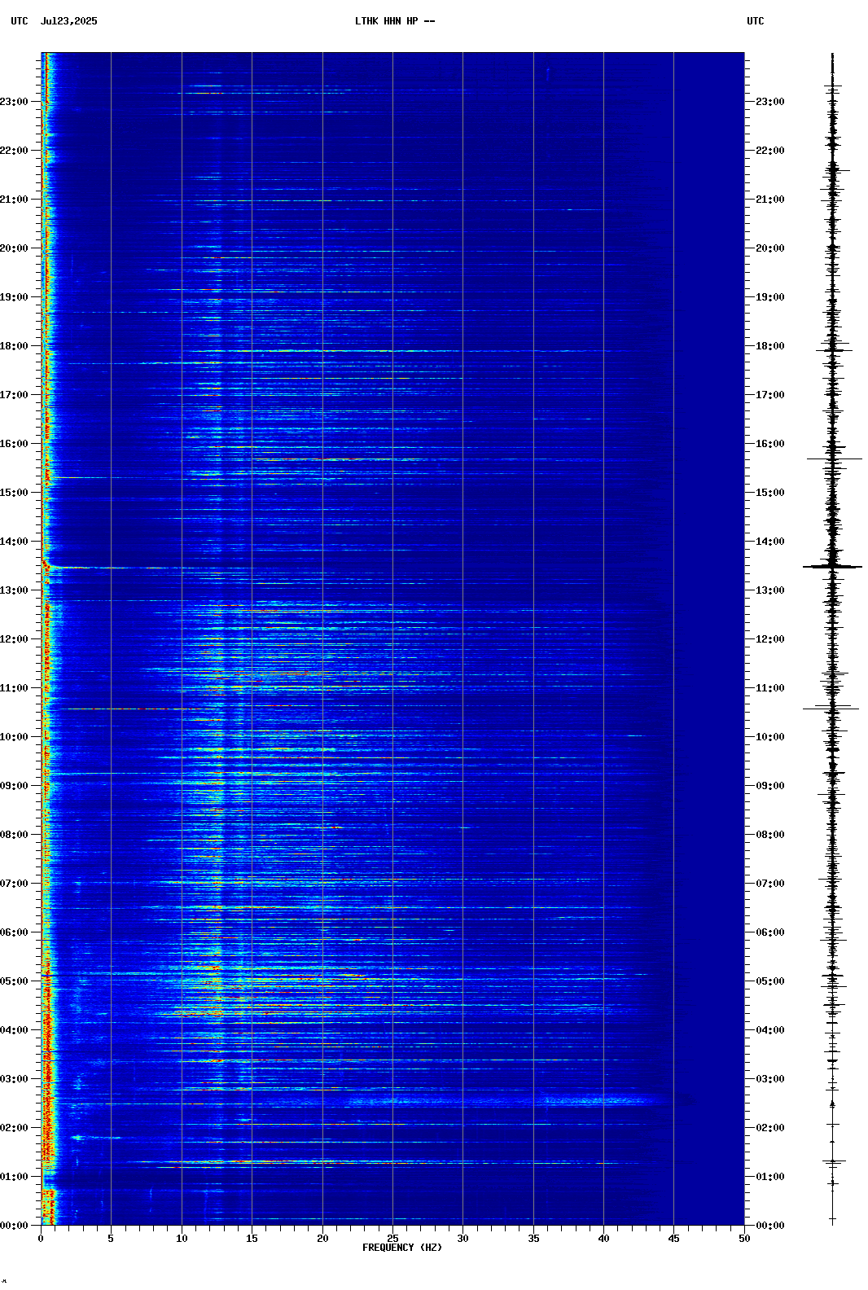This screenshot has width=868, height=1290.
Task: Click '01:00' on the right time axis
Action: pyautogui.click(x=770, y=1177)
